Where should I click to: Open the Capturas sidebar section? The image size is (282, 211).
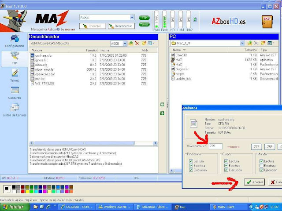(15, 93)
